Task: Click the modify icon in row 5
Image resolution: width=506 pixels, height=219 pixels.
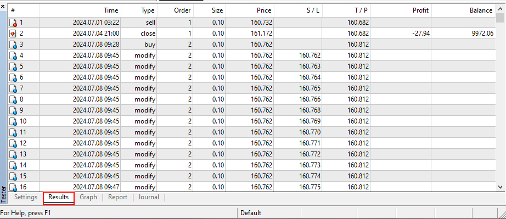Action: (x=13, y=66)
